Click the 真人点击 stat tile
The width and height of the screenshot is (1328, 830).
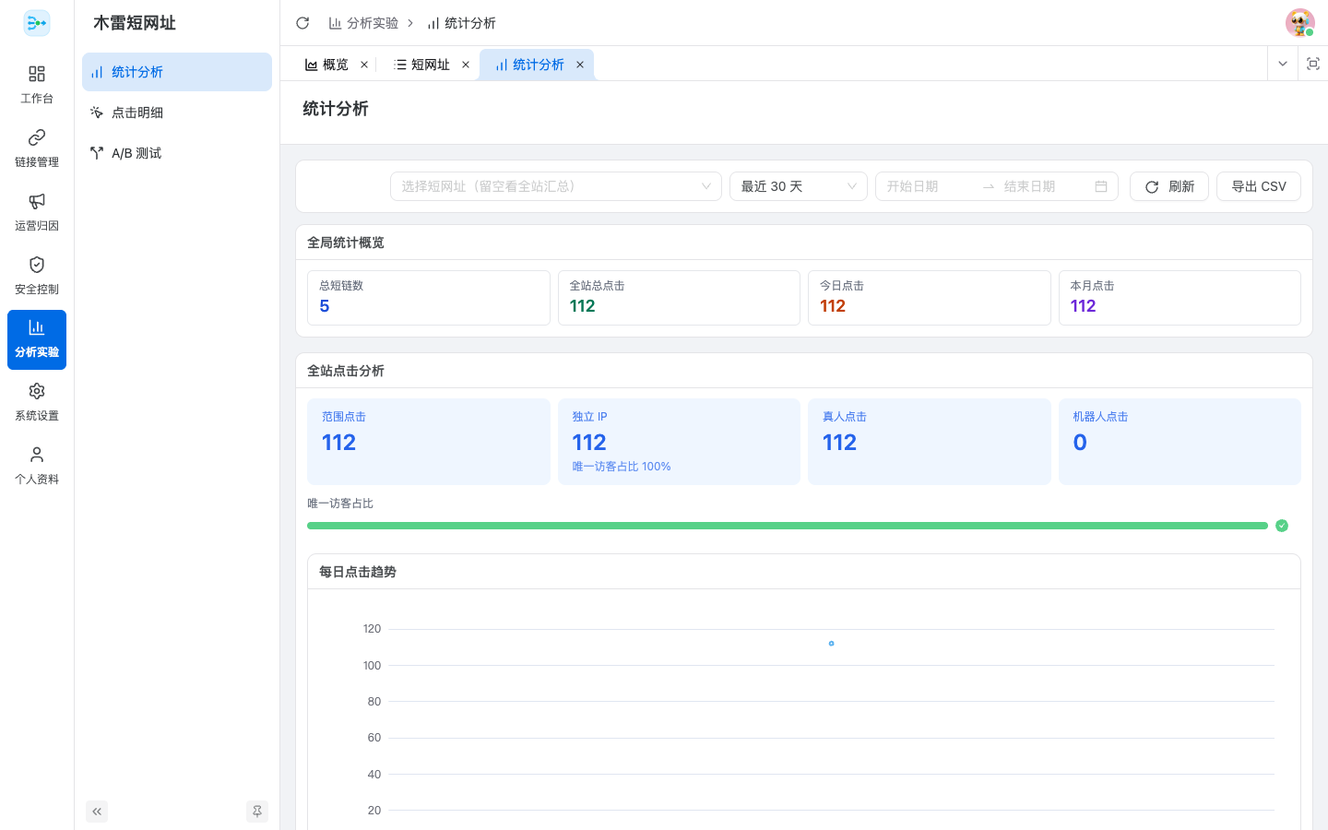[x=930, y=442]
